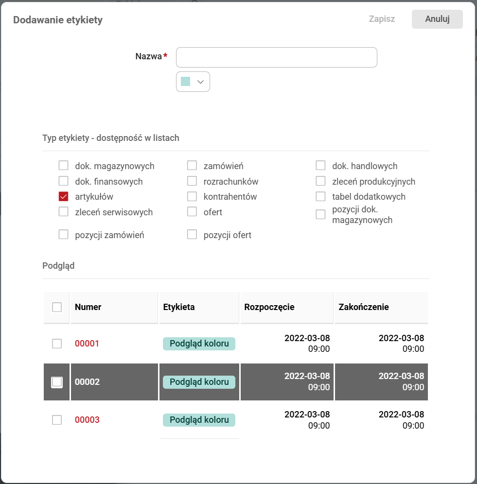Select the pozycji ofert checkbox
Screen dimensions: 477x484
(192, 235)
